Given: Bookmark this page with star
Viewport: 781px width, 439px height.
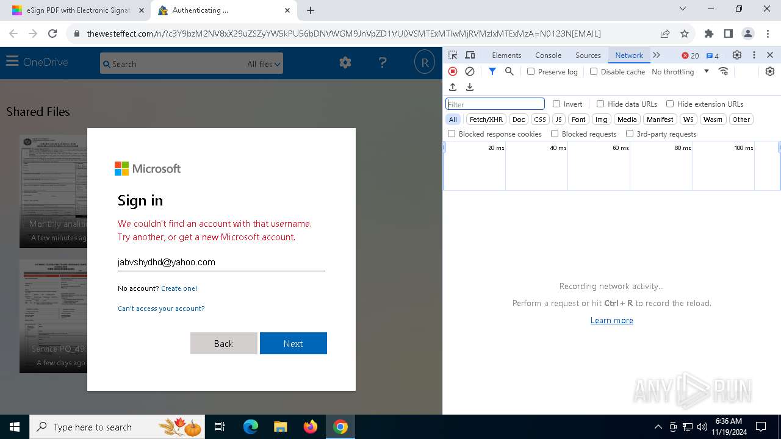Looking at the screenshot, I should (x=685, y=34).
